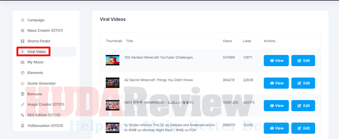Click the Views column header
339x139 pixels.
[x=227, y=41]
